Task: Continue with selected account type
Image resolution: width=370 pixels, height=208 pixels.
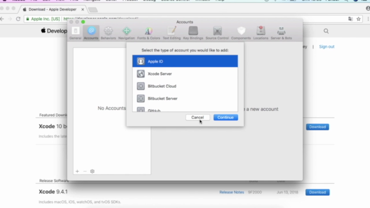Action: [x=225, y=117]
